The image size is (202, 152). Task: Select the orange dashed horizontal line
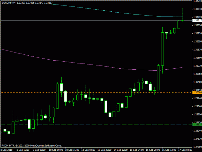click(96, 92)
